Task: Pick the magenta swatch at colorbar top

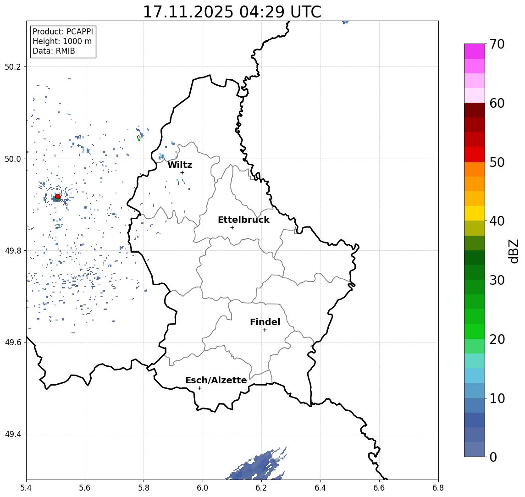Action: (475, 51)
